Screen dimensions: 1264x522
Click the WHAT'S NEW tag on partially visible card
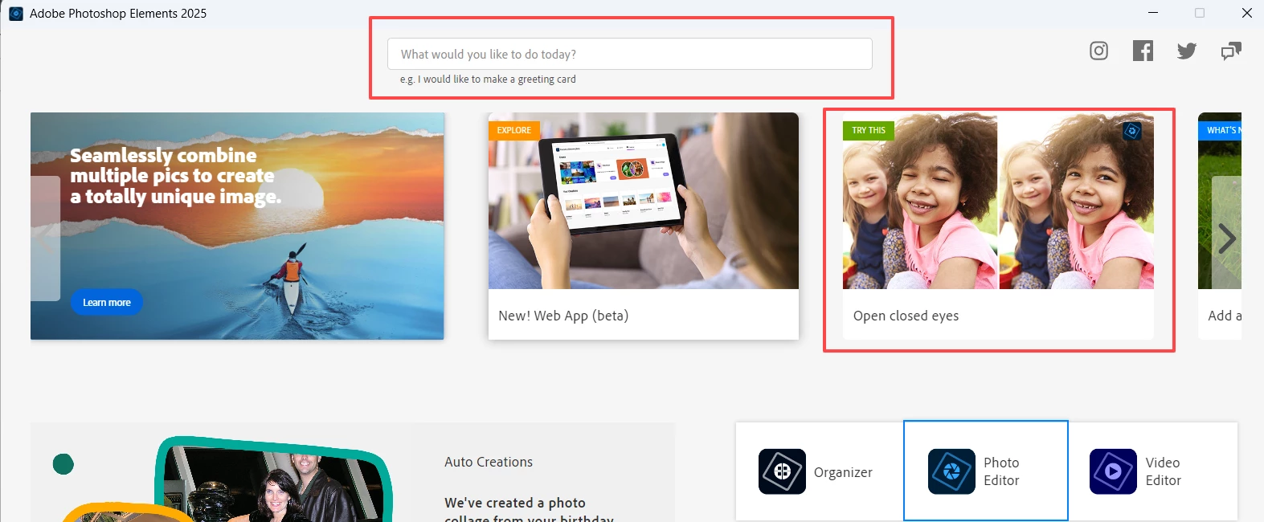pyautogui.click(x=1220, y=130)
